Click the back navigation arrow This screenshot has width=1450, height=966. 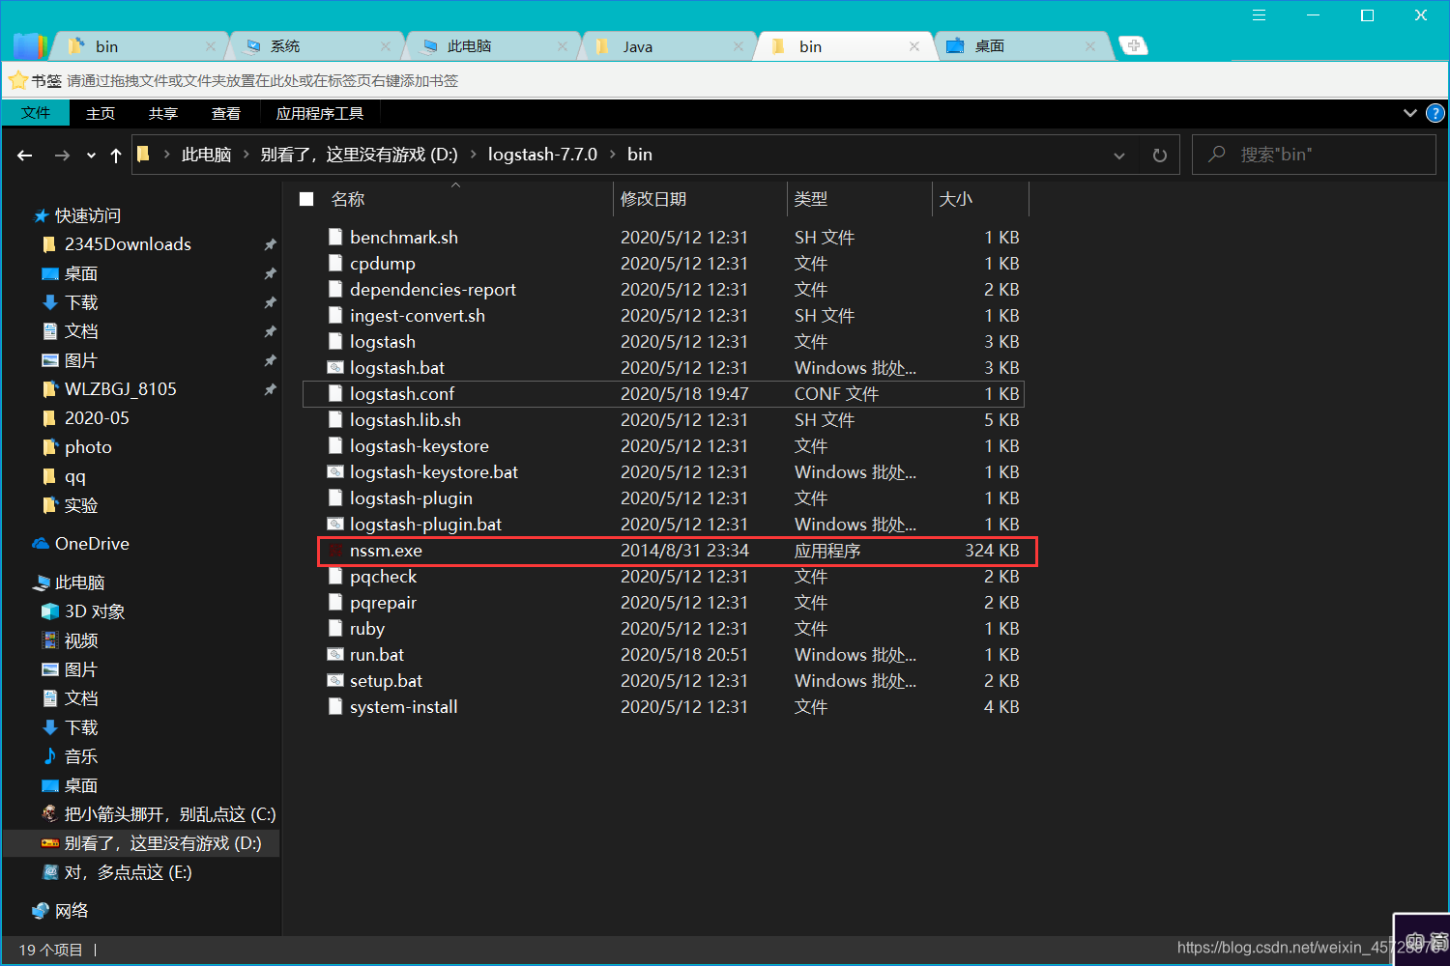point(24,155)
